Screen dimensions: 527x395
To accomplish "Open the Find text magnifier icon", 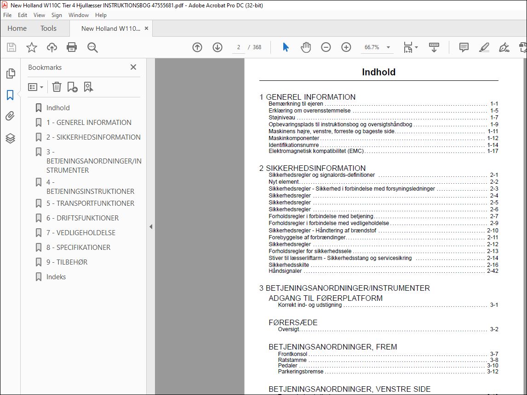I will click(x=92, y=47).
